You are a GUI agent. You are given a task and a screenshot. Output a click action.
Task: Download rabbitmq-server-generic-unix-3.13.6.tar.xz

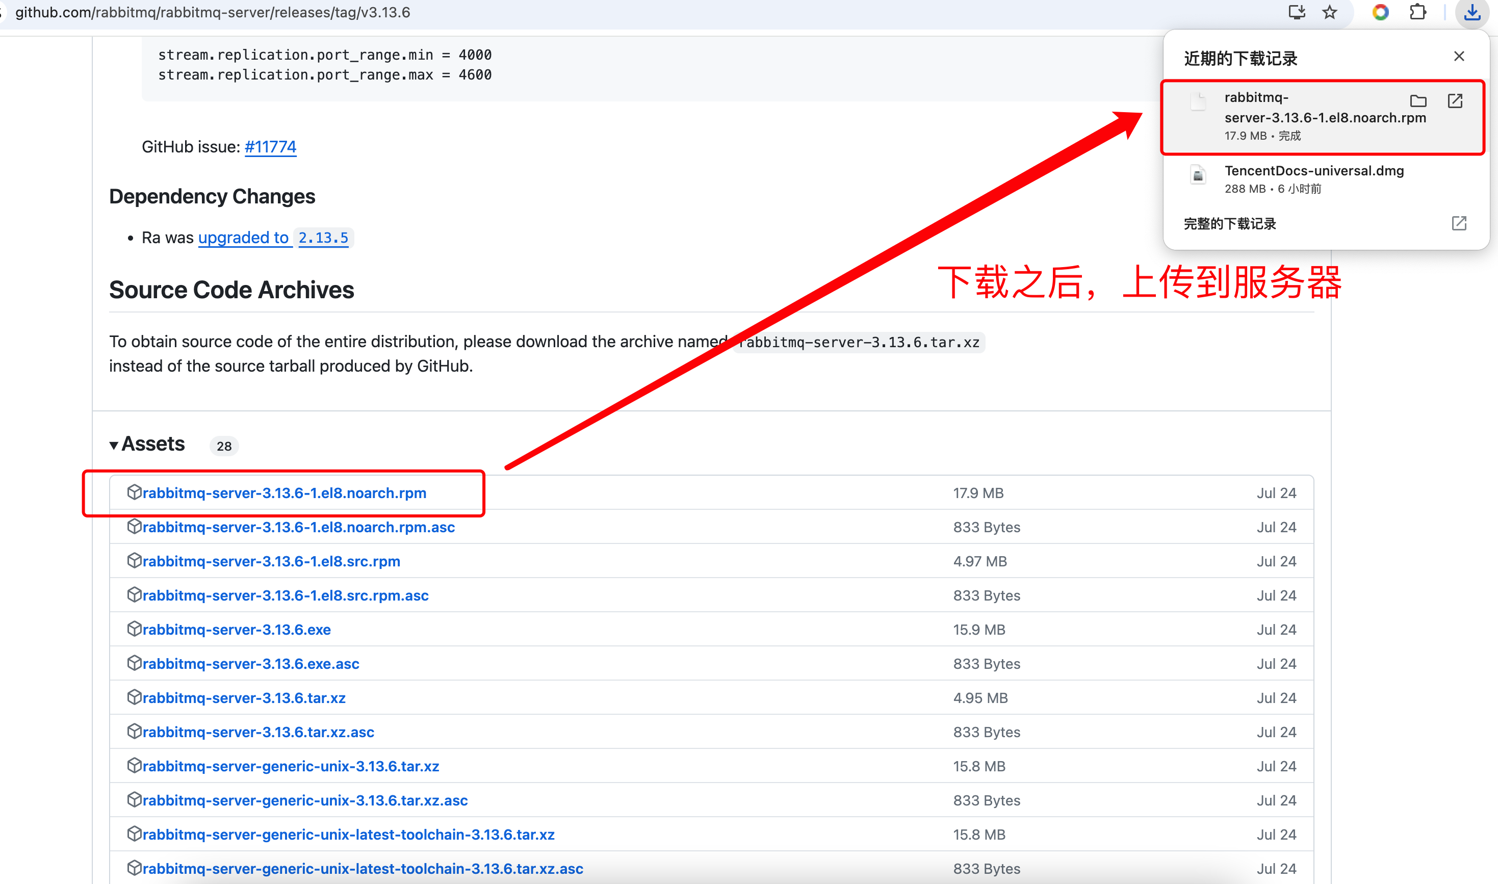(291, 766)
